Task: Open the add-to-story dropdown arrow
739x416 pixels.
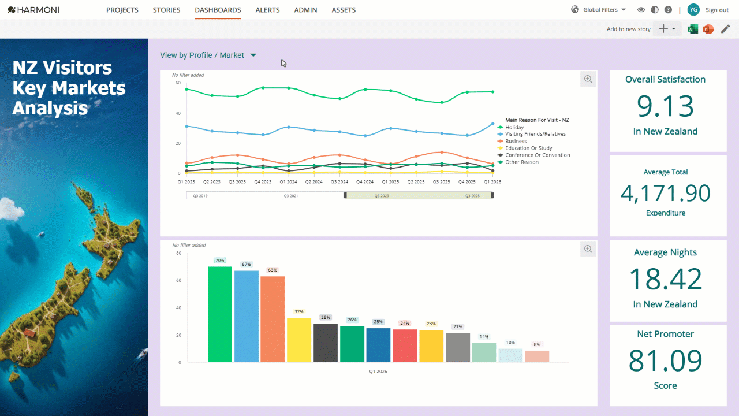Action: point(674,29)
